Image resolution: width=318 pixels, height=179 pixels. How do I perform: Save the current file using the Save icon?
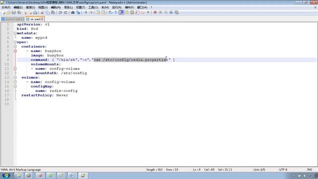pyautogui.click(x=13, y=12)
